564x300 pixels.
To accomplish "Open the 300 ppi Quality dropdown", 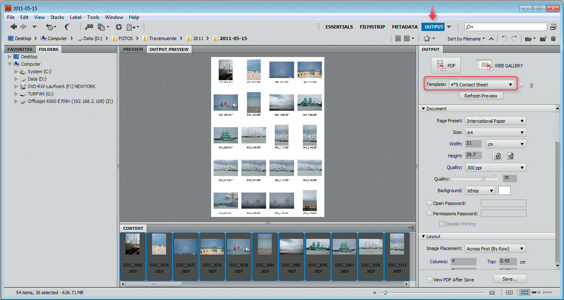I will click(x=495, y=167).
